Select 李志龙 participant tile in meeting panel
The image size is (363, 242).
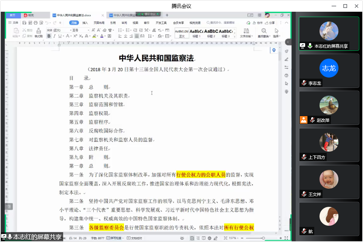click(x=329, y=71)
